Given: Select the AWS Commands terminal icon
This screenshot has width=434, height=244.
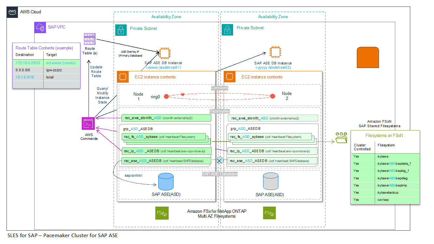Looking at the screenshot, I should coord(88,124).
